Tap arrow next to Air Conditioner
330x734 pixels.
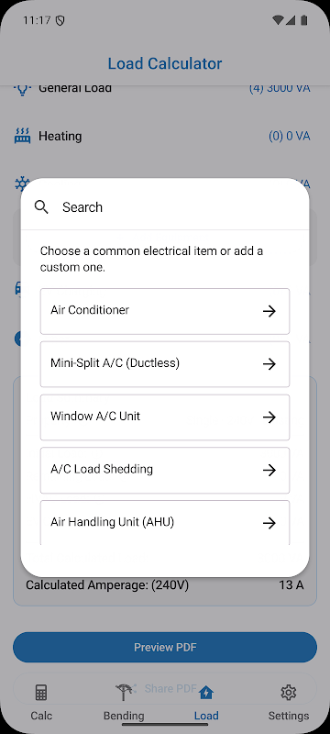[x=269, y=311]
